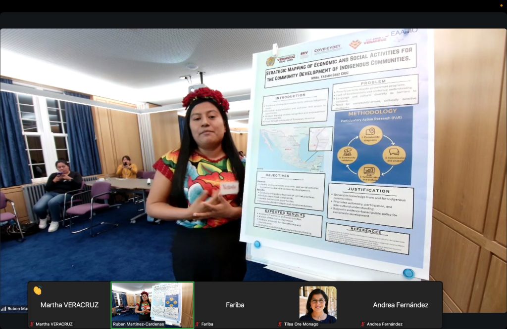Click Martha VERACRUZ's muted microphone icon
The height and width of the screenshot is (329, 507).
(32, 324)
